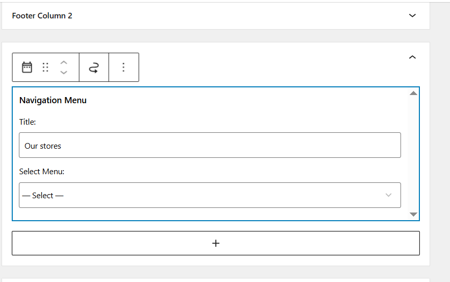
Task: Open the Select Menu dropdown
Action: [x=210, y=195]
